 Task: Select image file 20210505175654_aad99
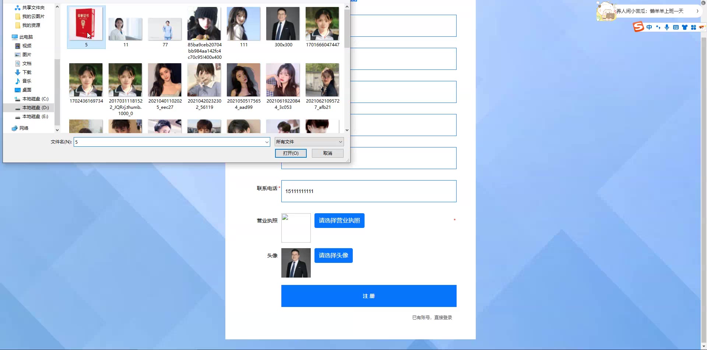click(244, 86)
